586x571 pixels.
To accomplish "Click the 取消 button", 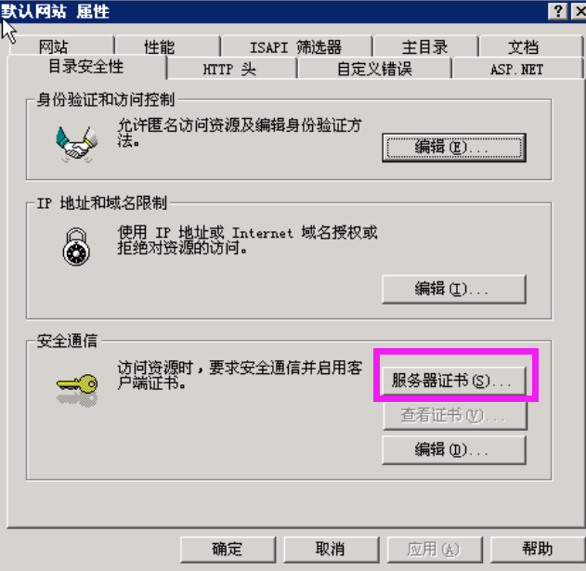I will click(x=331, y=549).
